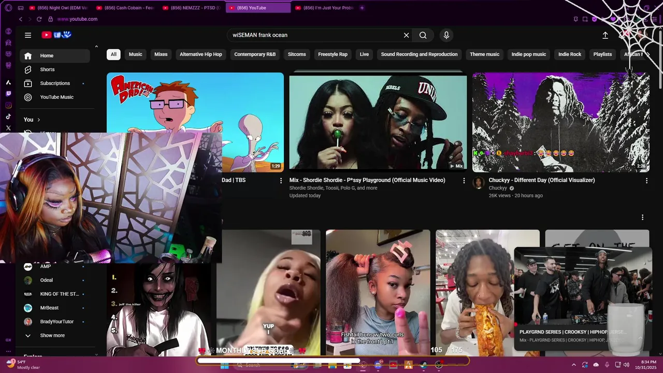Open BradyYourTutor subscription channel
This screenshot has width=663, height=373.
click(x=55, y=322)
